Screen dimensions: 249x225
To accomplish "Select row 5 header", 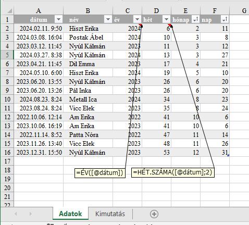I will [x=7, y=55].
